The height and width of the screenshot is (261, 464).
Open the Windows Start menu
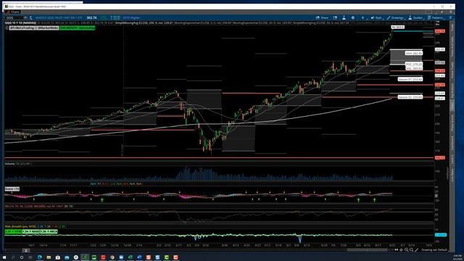coord(4,257)
